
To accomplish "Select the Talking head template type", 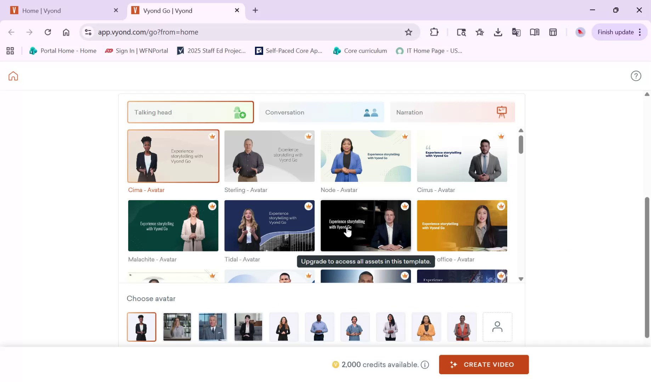I will [190, 112].
